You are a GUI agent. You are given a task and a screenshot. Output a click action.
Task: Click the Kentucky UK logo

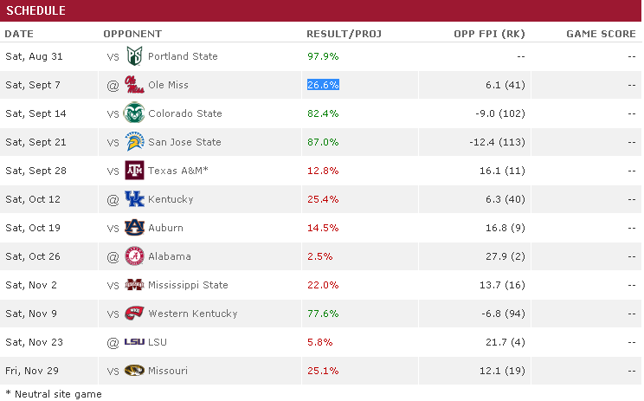(134, 199)
